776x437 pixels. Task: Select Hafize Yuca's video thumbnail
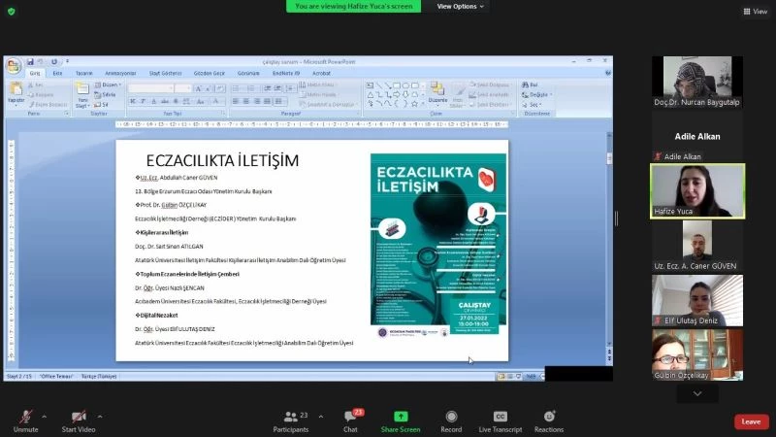coord(683,190)
